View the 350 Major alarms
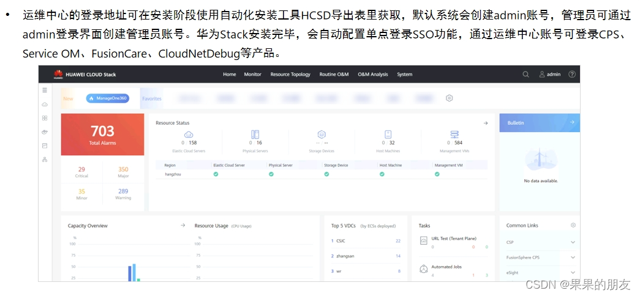Screen dimensions: 640x296 click(x=123, y=172)
